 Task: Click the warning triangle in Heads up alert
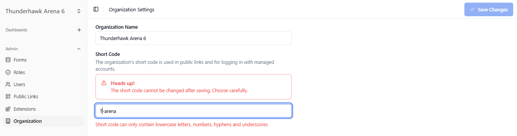[x=104, y=83]
